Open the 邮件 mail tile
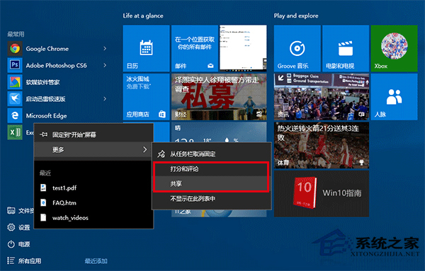Viewport: 425px width, 271px height. (x=195, y=48)
